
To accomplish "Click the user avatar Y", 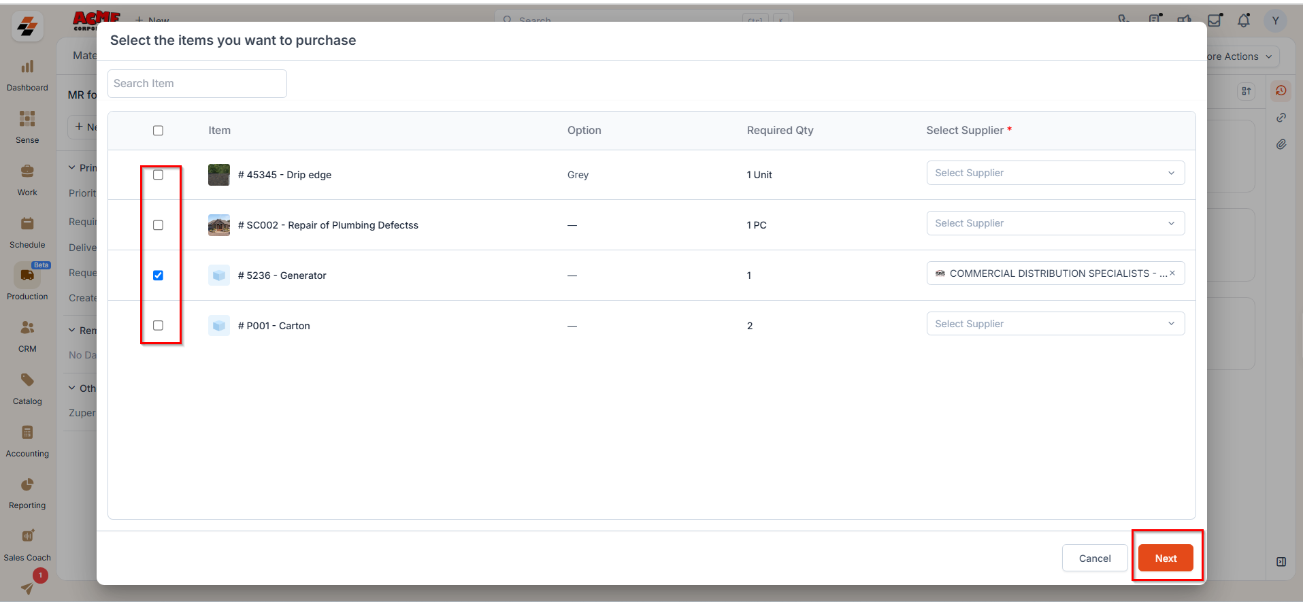I will [x=1276, y=21].
